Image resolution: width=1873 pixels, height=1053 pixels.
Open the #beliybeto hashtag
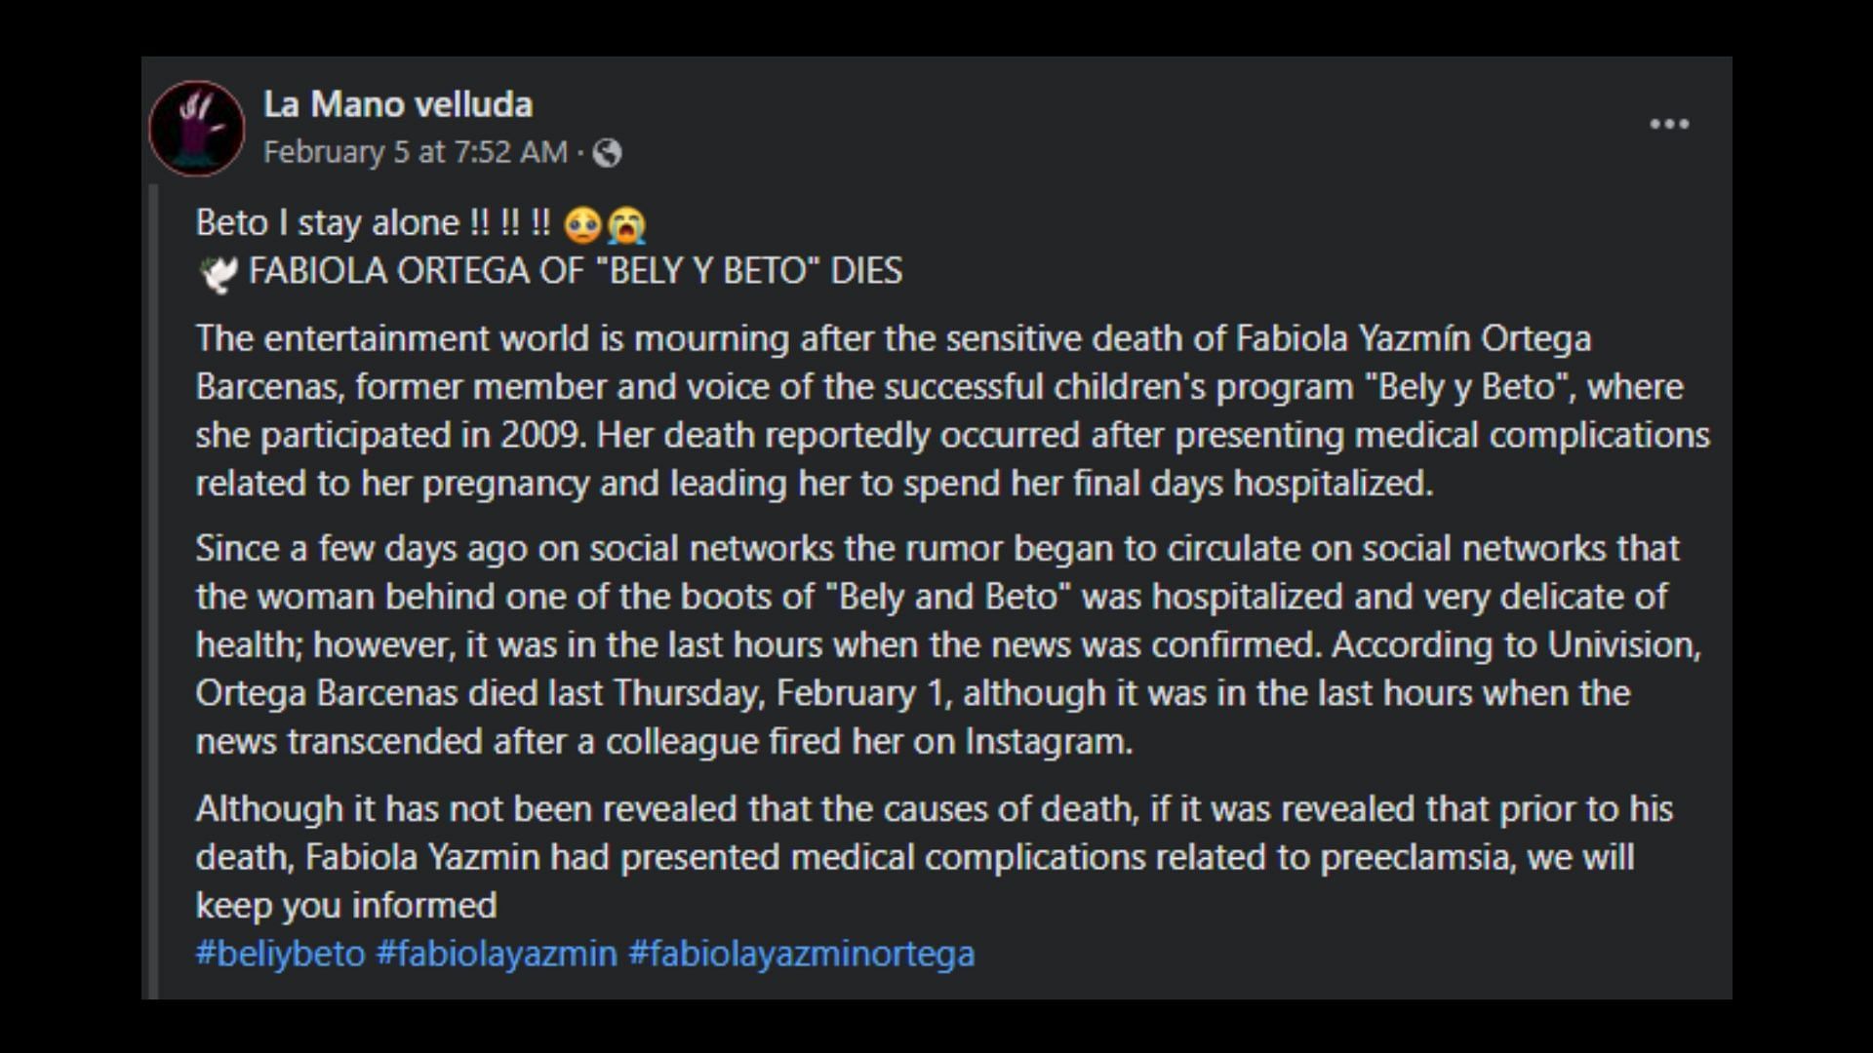280,953
